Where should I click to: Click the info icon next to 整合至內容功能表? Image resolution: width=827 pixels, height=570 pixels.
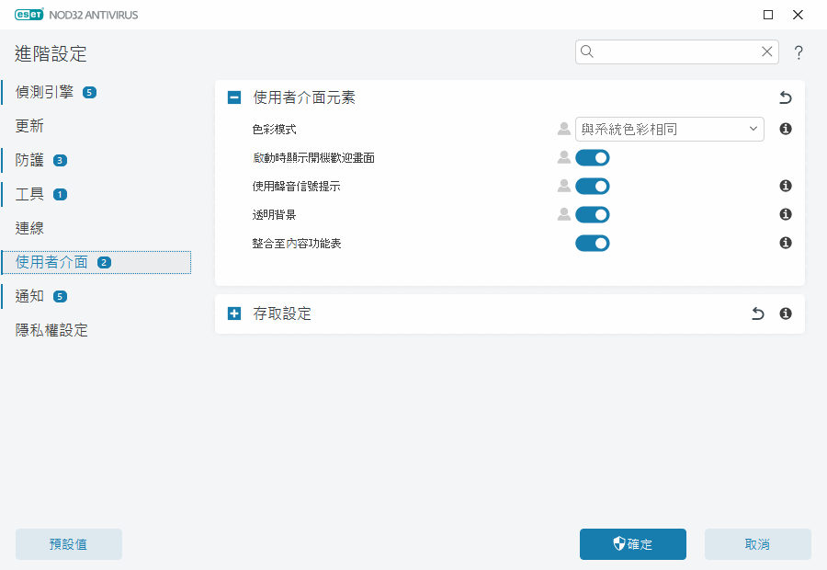click(x=785, y=243)
